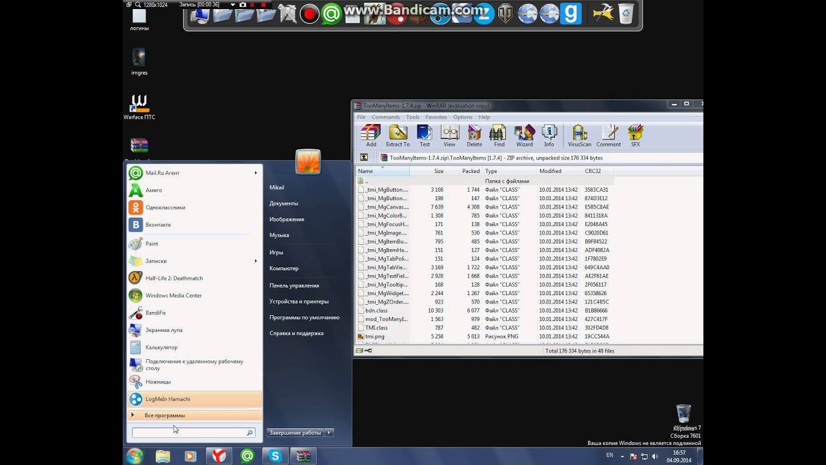
Task: Click the Start menu search field
Action: click(193, 433)
